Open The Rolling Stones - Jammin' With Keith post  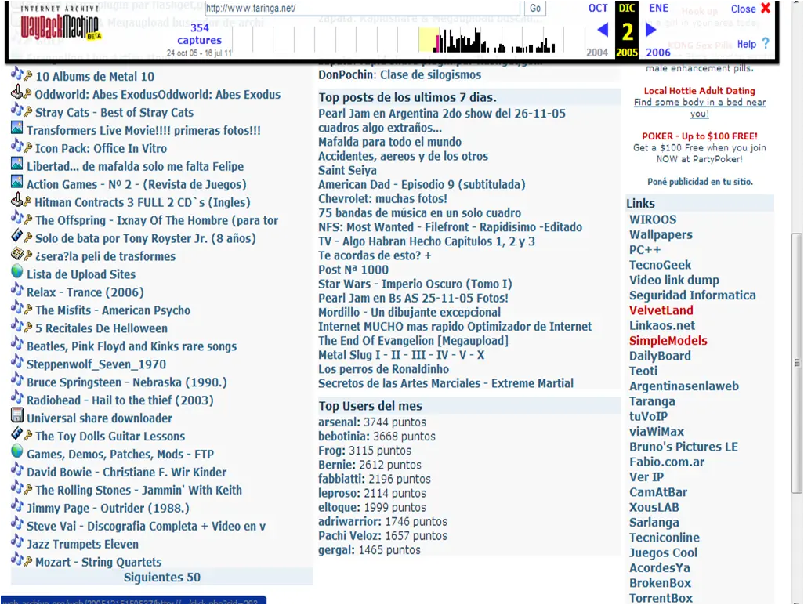tap(139, 491)
